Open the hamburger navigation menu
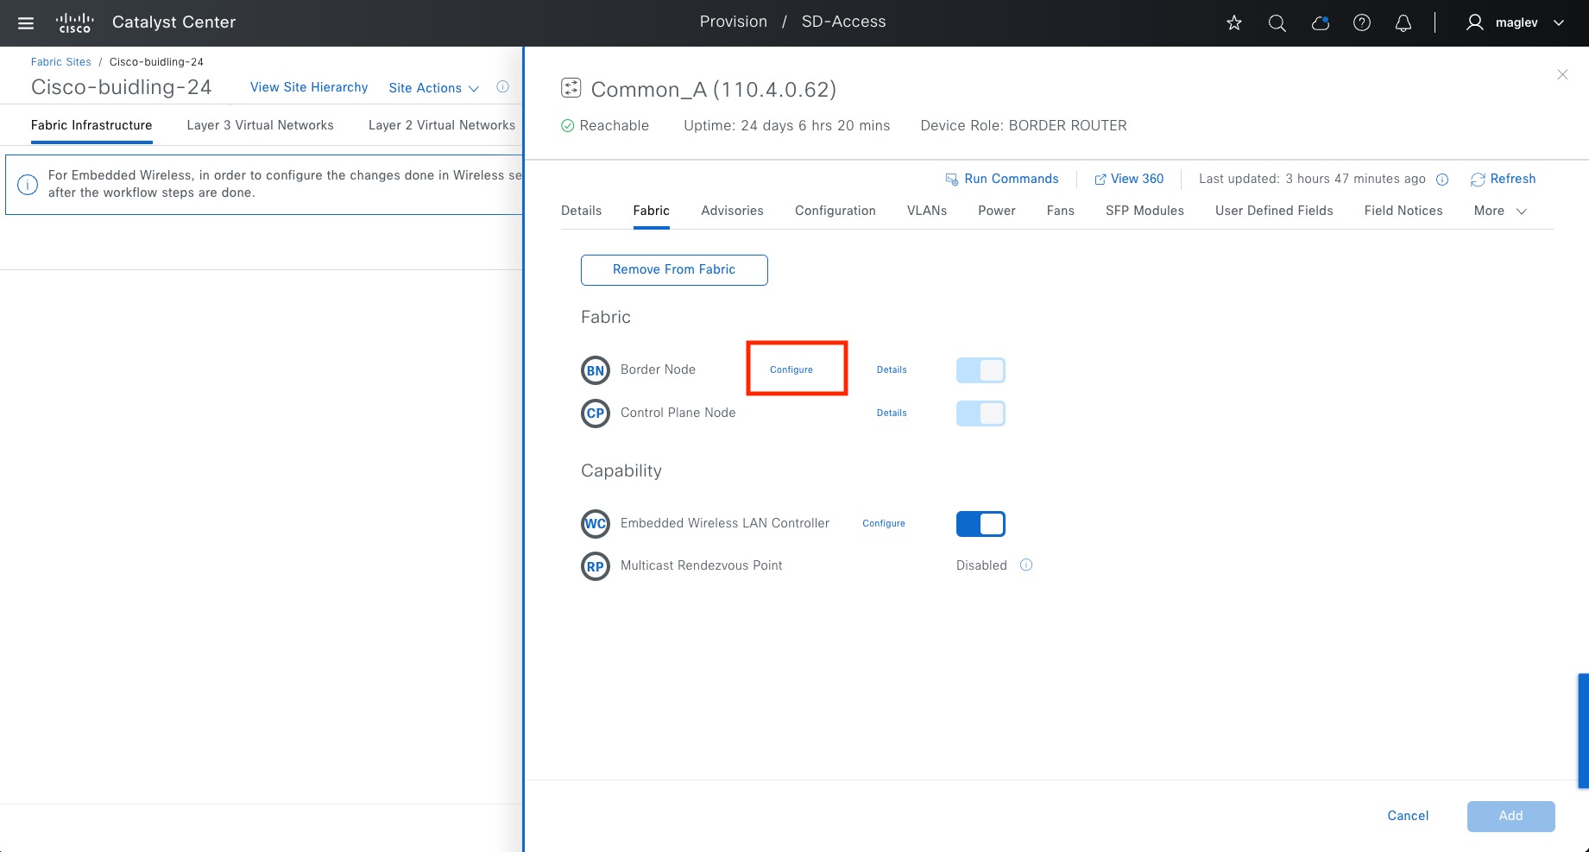This screenshot has width=1589, height=852. (x=26, y=23)
